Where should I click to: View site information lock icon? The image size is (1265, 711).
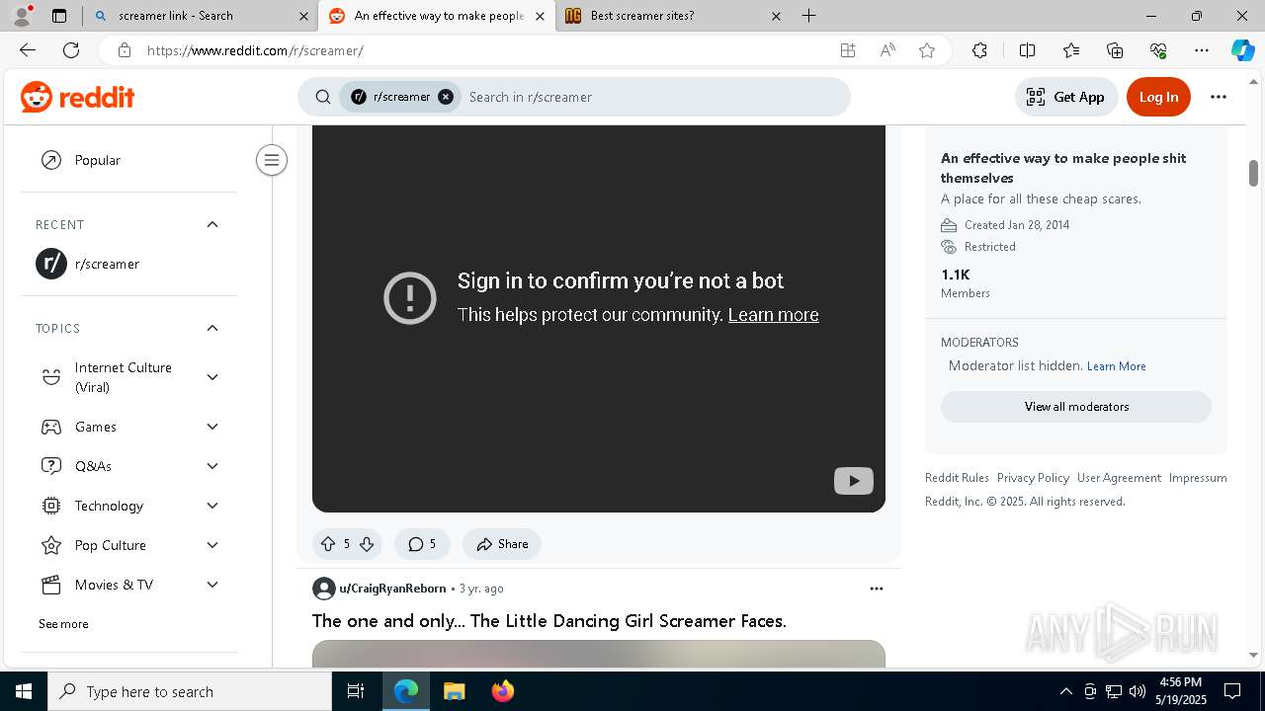(124, 50)
